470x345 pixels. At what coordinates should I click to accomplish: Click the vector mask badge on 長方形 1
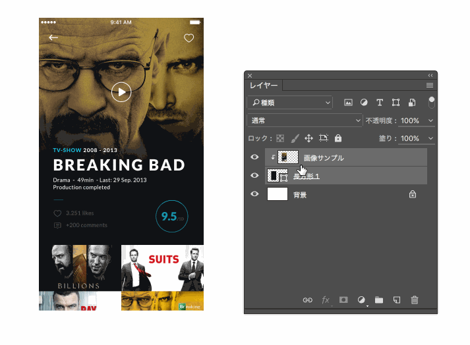284,178
